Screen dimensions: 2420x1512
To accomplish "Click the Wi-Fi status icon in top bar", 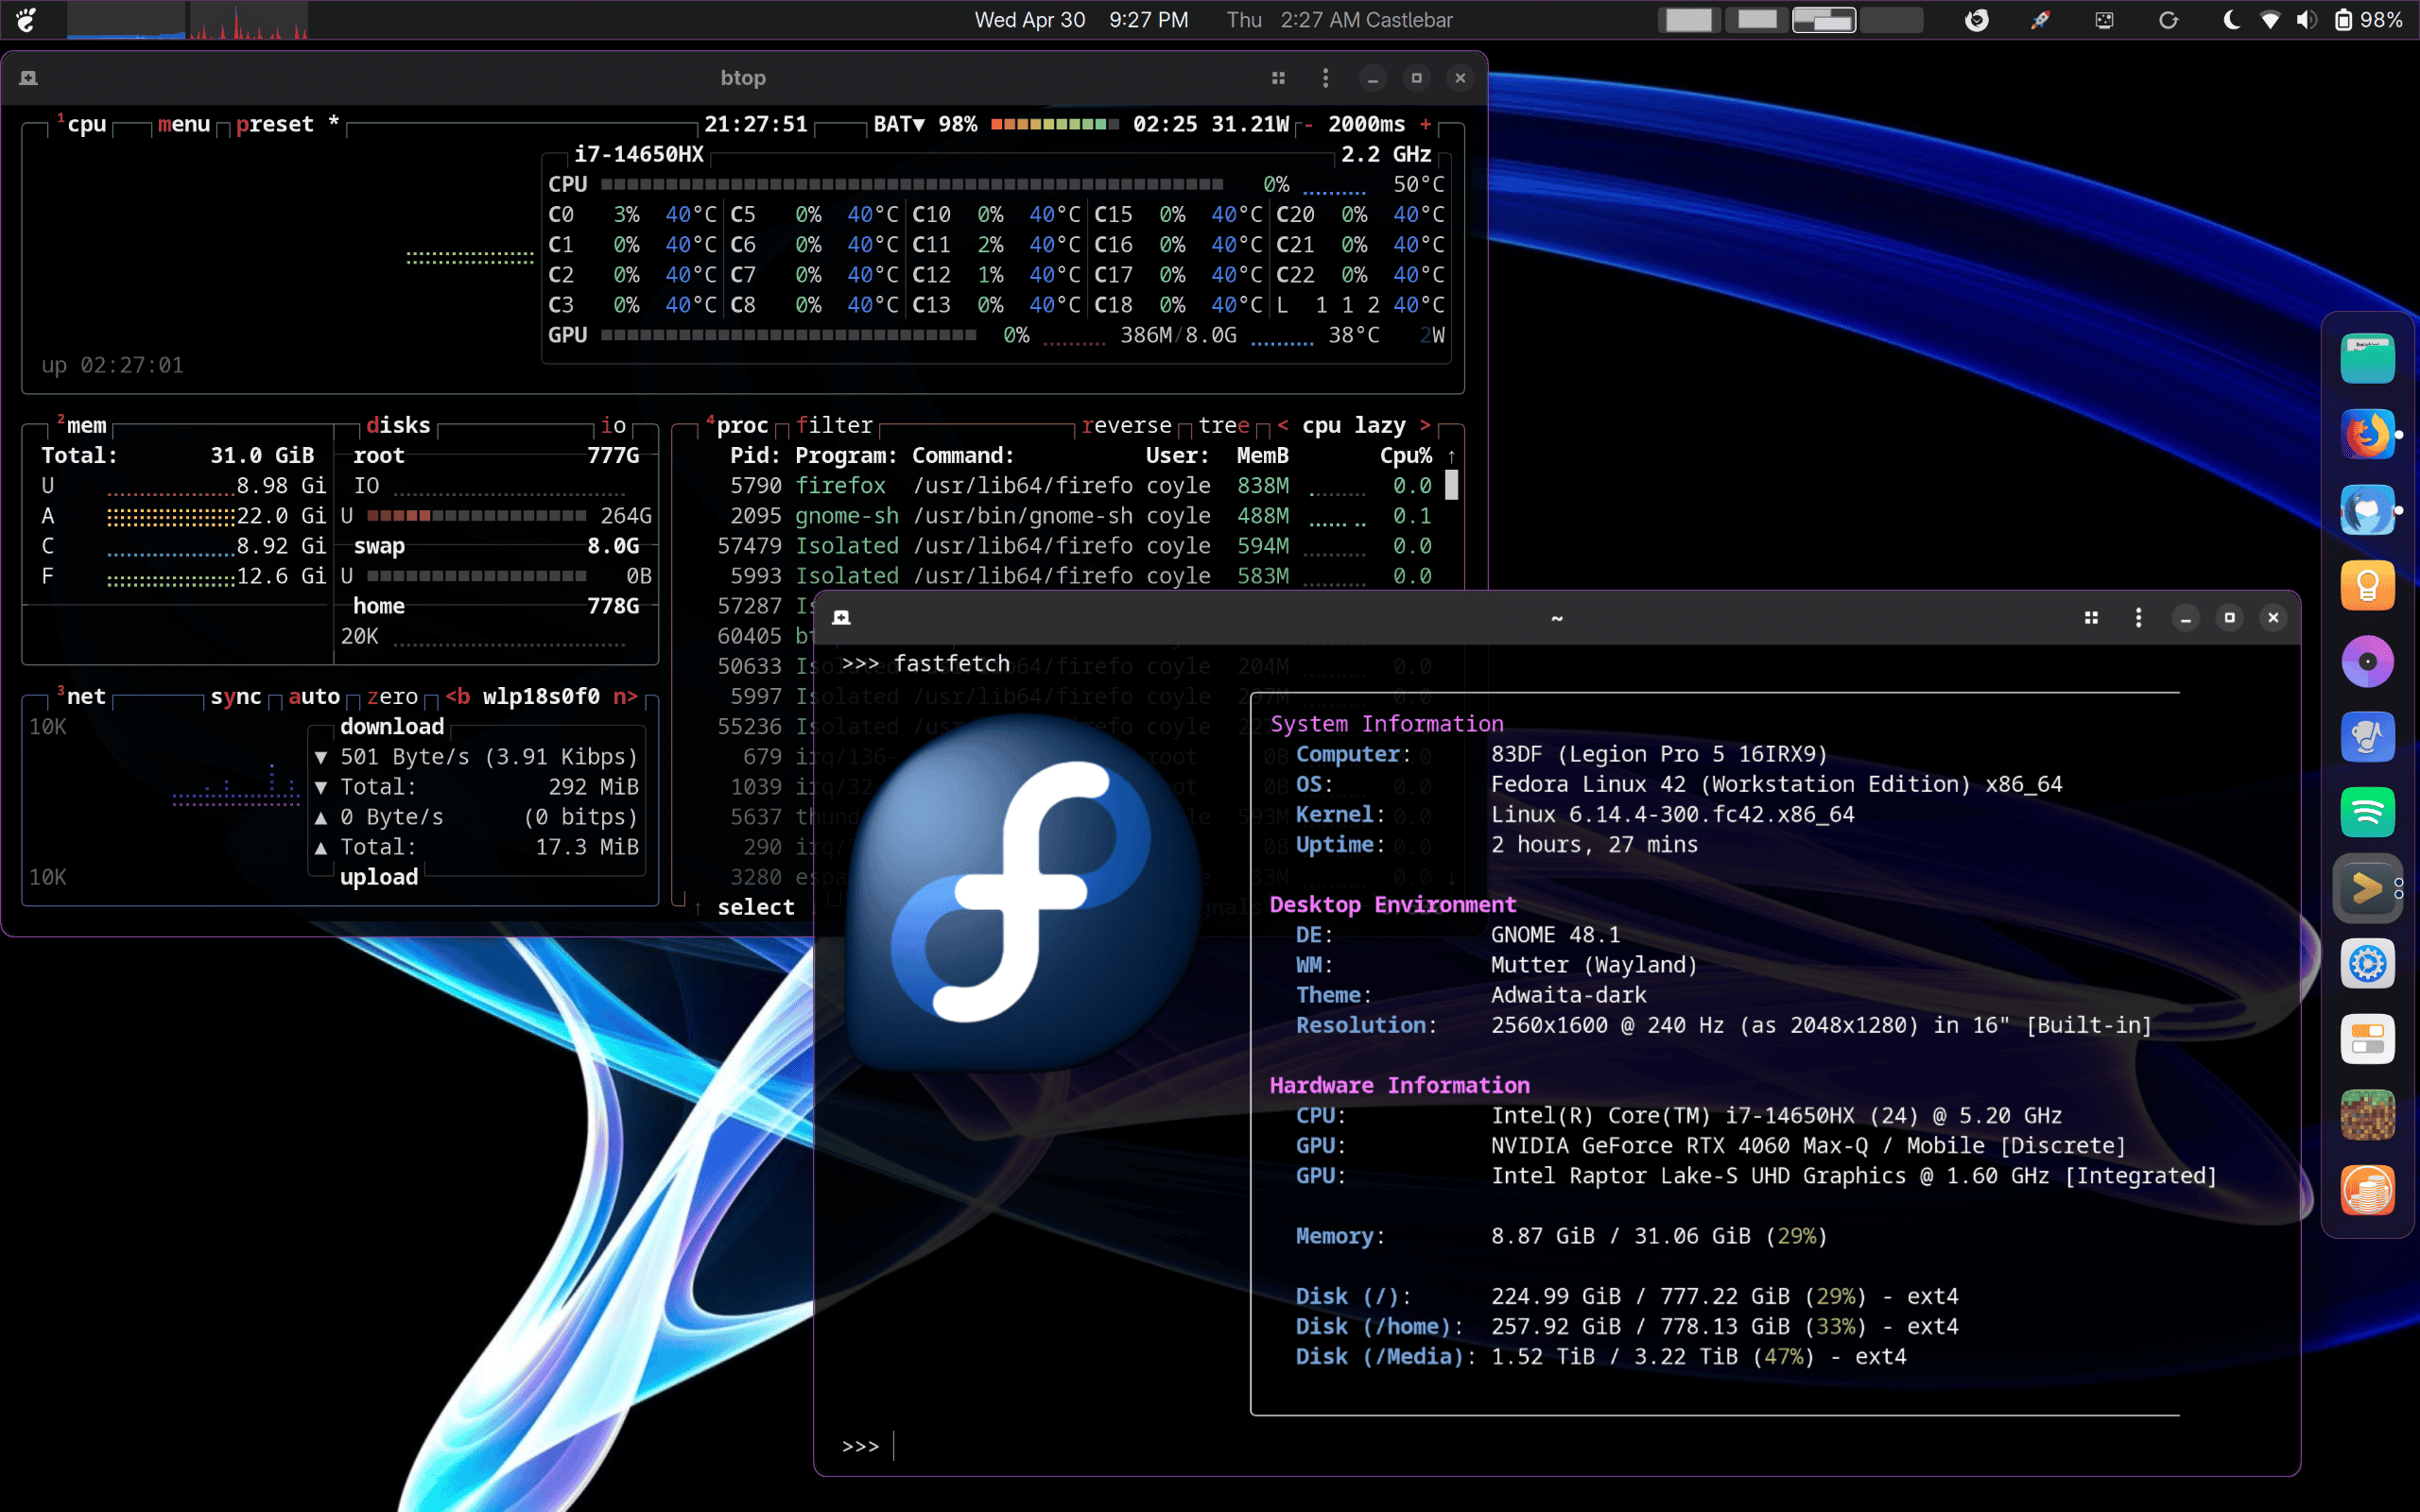I will click(x=2270, y=20).
